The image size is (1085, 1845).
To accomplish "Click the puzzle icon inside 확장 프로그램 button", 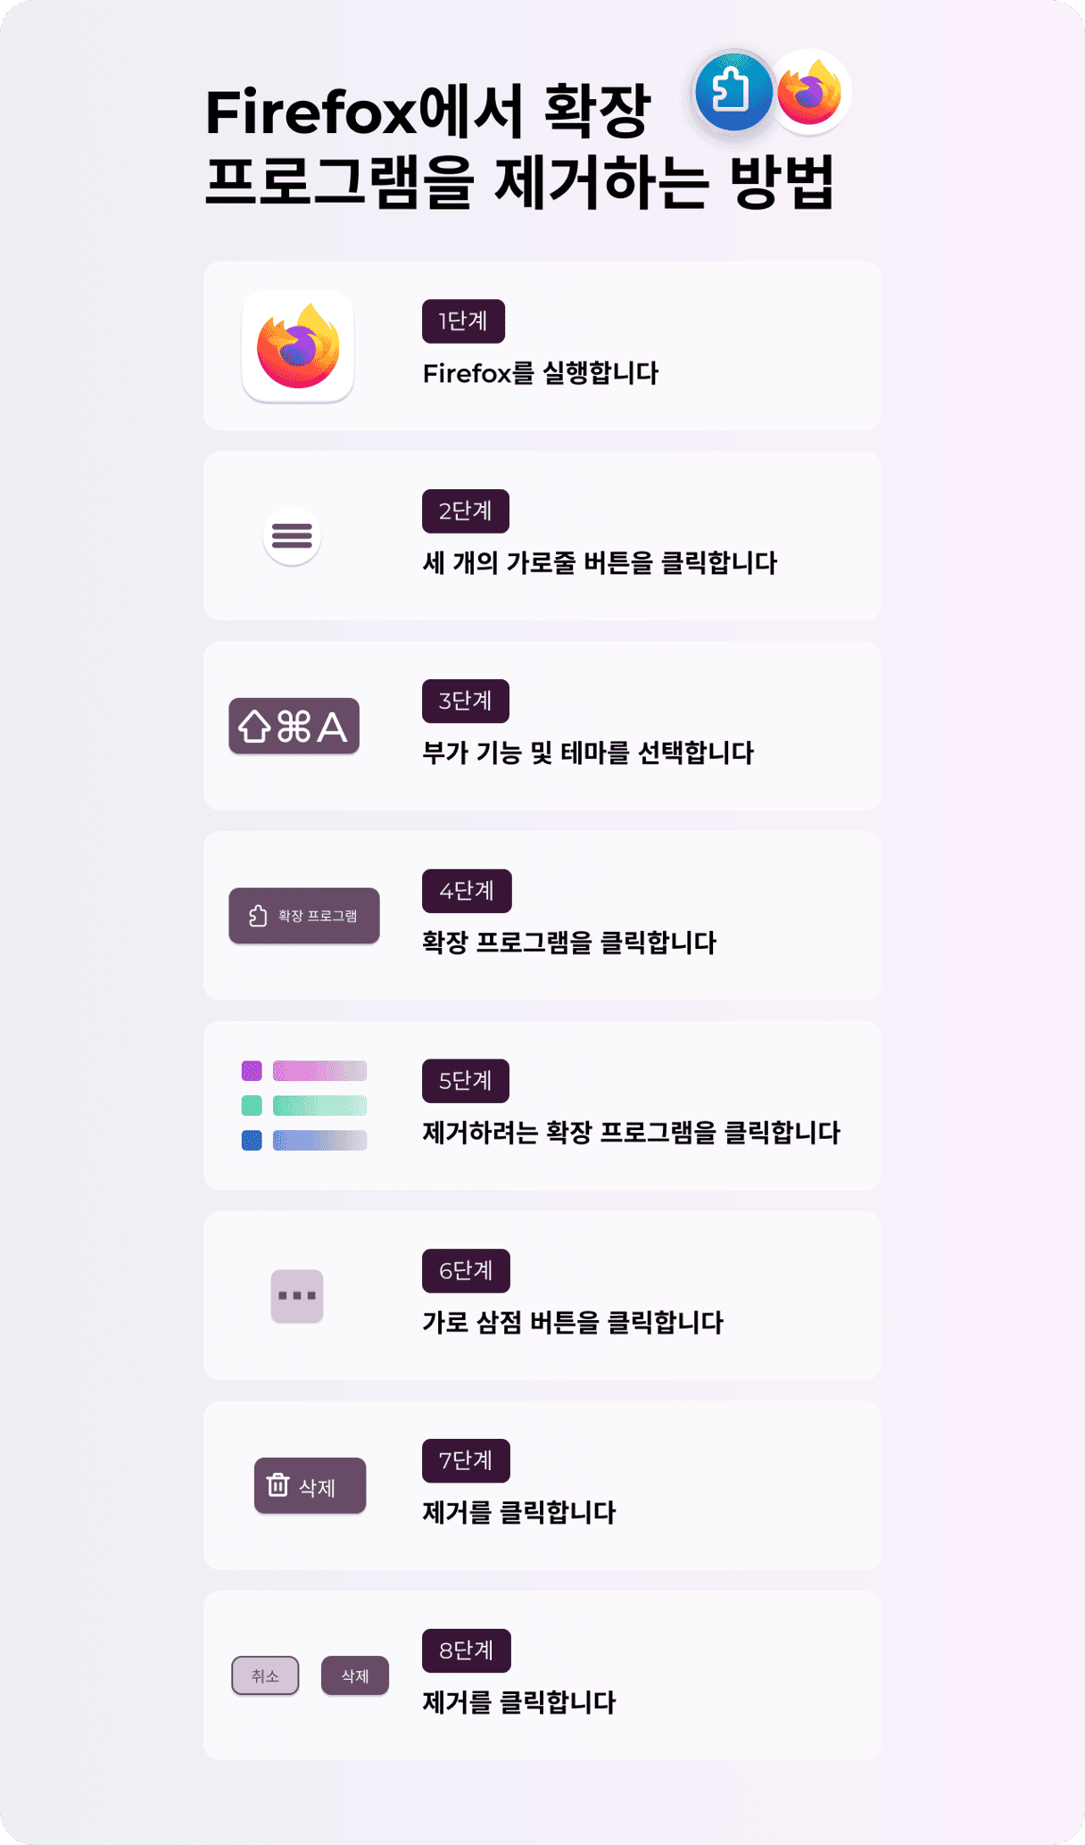I will [x=258, y=916].
